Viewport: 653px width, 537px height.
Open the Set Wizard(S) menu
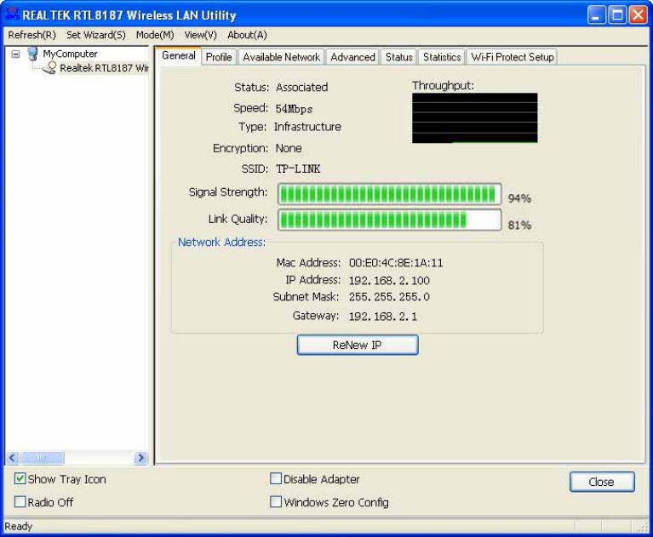click(x=96, y=35)
